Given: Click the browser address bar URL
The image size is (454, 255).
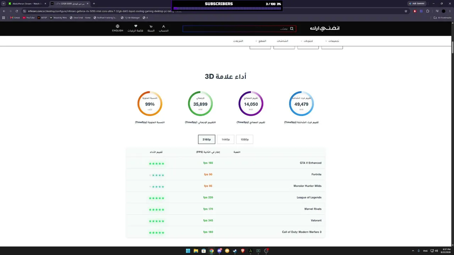Looking at the screenshot, I should tap(105, 11).
